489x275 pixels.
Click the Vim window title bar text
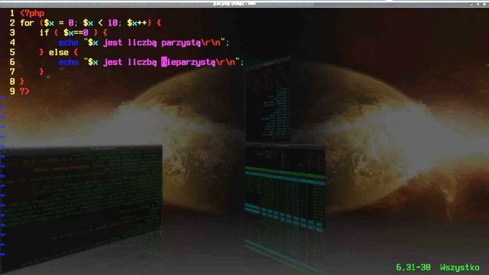click(x=235, y=4)
